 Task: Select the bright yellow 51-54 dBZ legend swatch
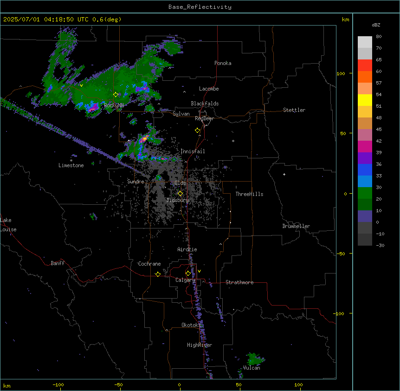(365, 100)
